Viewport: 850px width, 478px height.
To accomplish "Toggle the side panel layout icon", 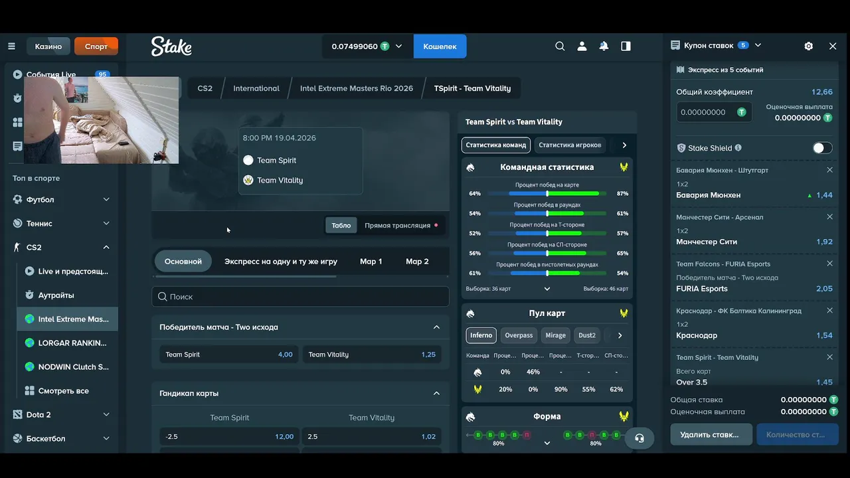I will point(626,46).
